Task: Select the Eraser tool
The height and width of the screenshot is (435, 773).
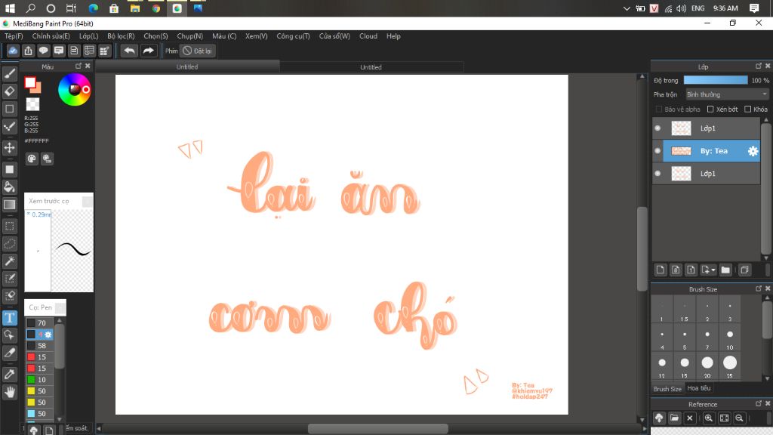Action: click(x=9, y=91)
